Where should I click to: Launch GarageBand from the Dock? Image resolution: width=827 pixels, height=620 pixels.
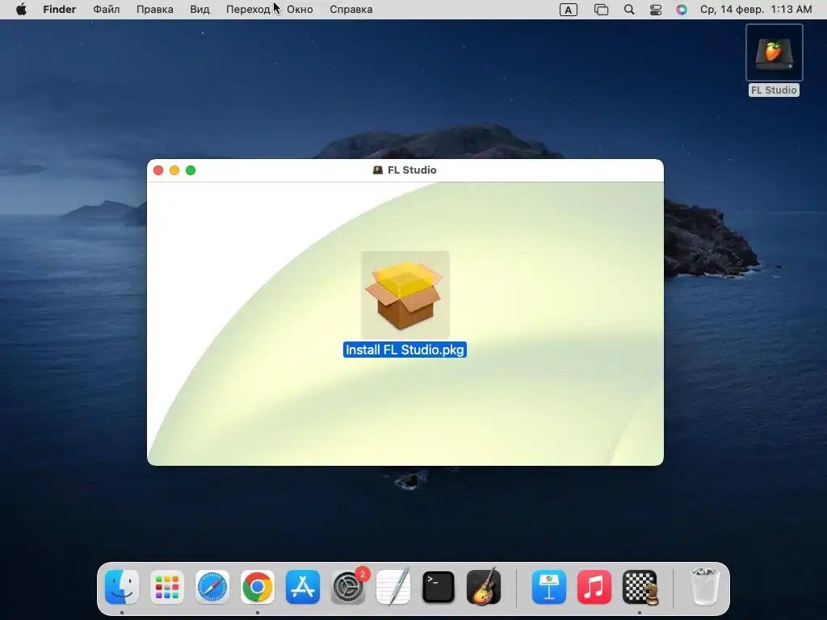484,587
